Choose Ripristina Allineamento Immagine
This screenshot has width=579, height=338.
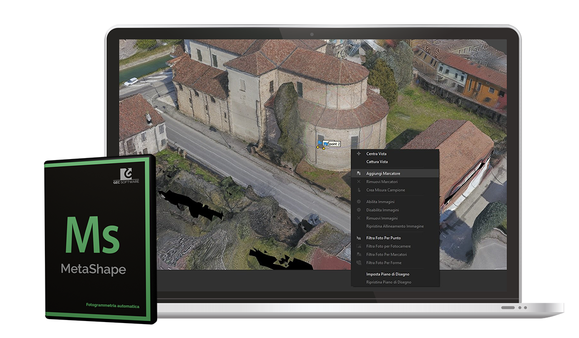(x=394, y=226)
